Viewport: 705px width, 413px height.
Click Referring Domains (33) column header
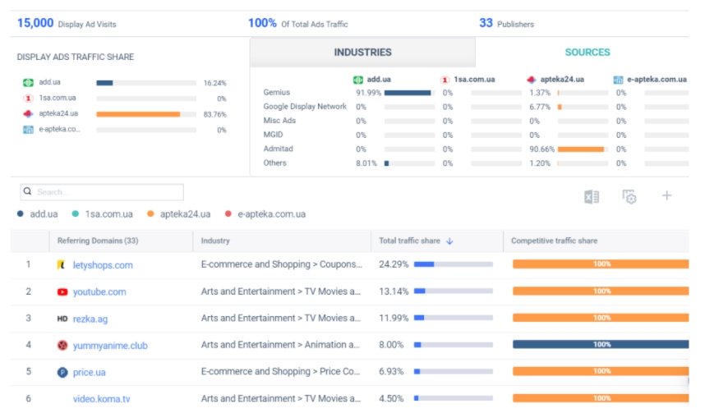click(98, 241)
